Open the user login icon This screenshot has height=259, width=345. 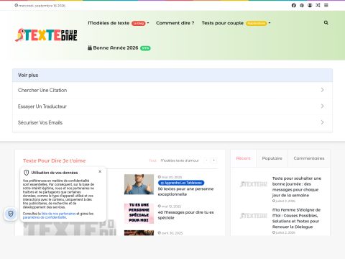(310, 5)
